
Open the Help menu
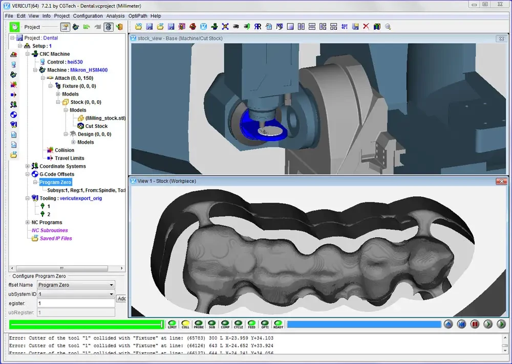coord(156,16)
